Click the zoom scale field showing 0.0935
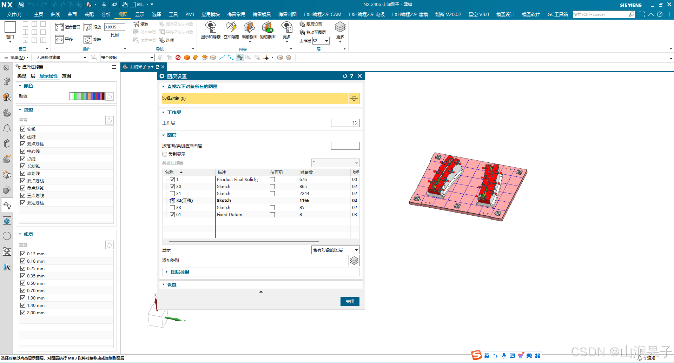This screenshot has width=674, height=363. tap(114, 27)
